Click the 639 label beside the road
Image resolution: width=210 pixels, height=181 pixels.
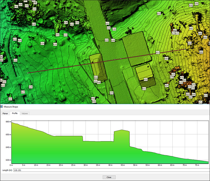pos(108,28)
